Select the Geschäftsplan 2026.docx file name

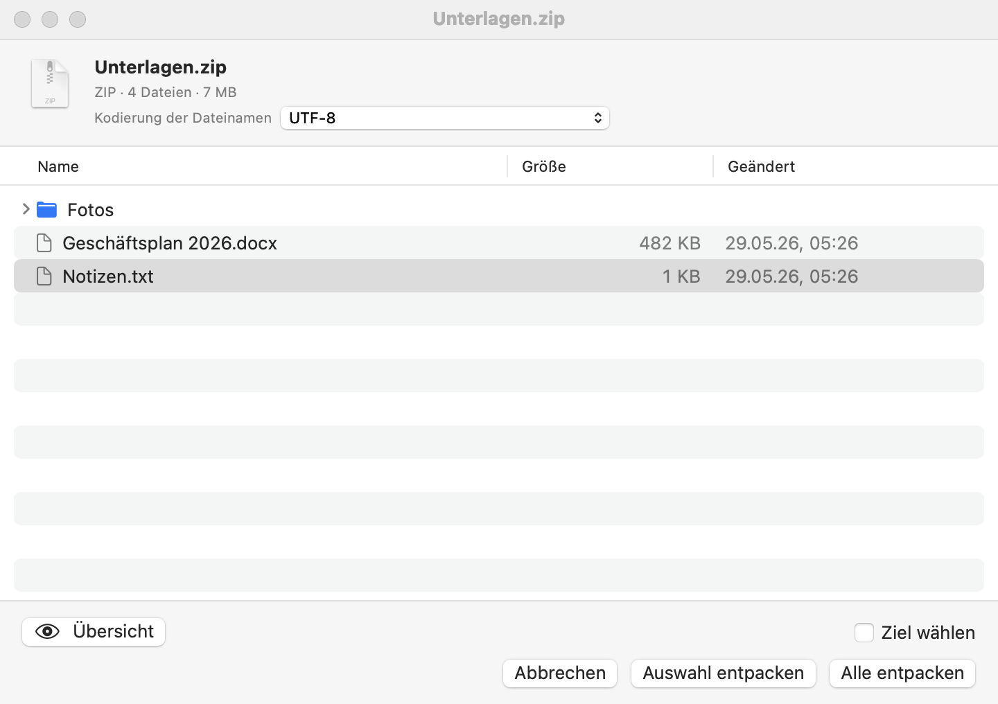[170, 243]
